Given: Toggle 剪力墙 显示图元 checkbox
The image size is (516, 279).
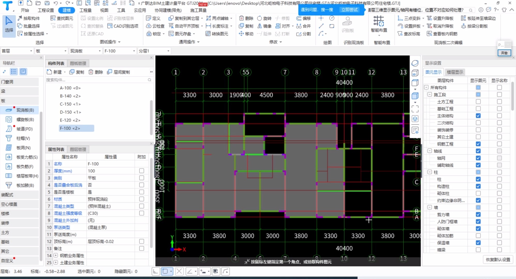Looking at the screenshot, I should [x=478, y=214].
